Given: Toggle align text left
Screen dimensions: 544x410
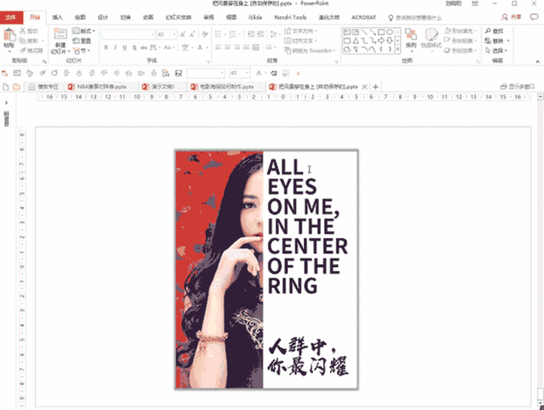Looking at the screenshot, I should pos(218,47).
